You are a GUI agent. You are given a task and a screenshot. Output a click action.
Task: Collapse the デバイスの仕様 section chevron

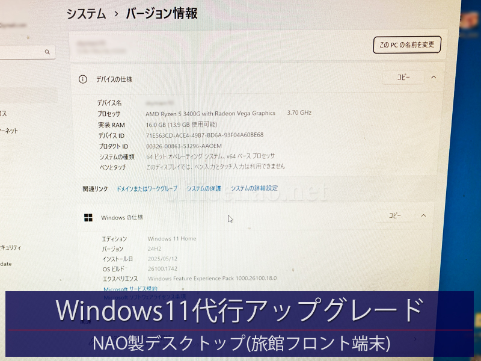(434, 78)
